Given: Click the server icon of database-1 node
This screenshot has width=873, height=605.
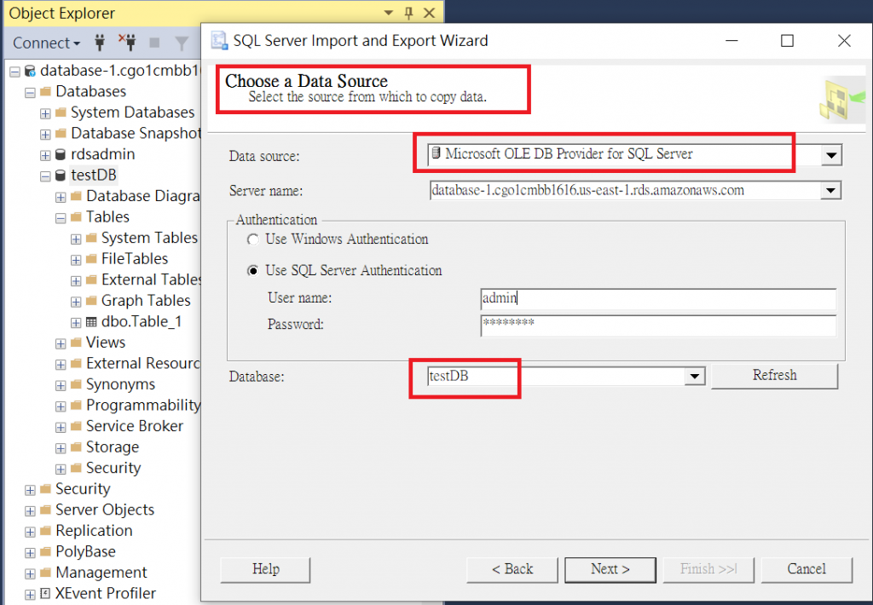Looking at the screenshot, I should tap(30, 72).
